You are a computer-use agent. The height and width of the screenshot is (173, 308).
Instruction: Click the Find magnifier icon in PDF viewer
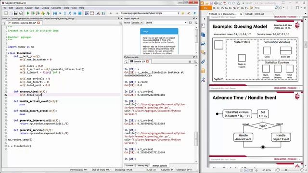(276, 8)
